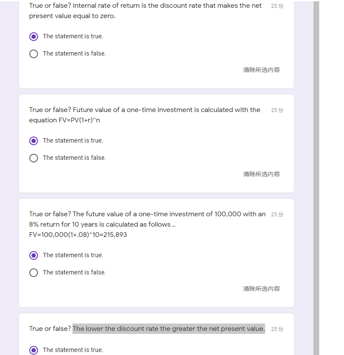Choose false for the 100,000 investment question

[34, 273]
